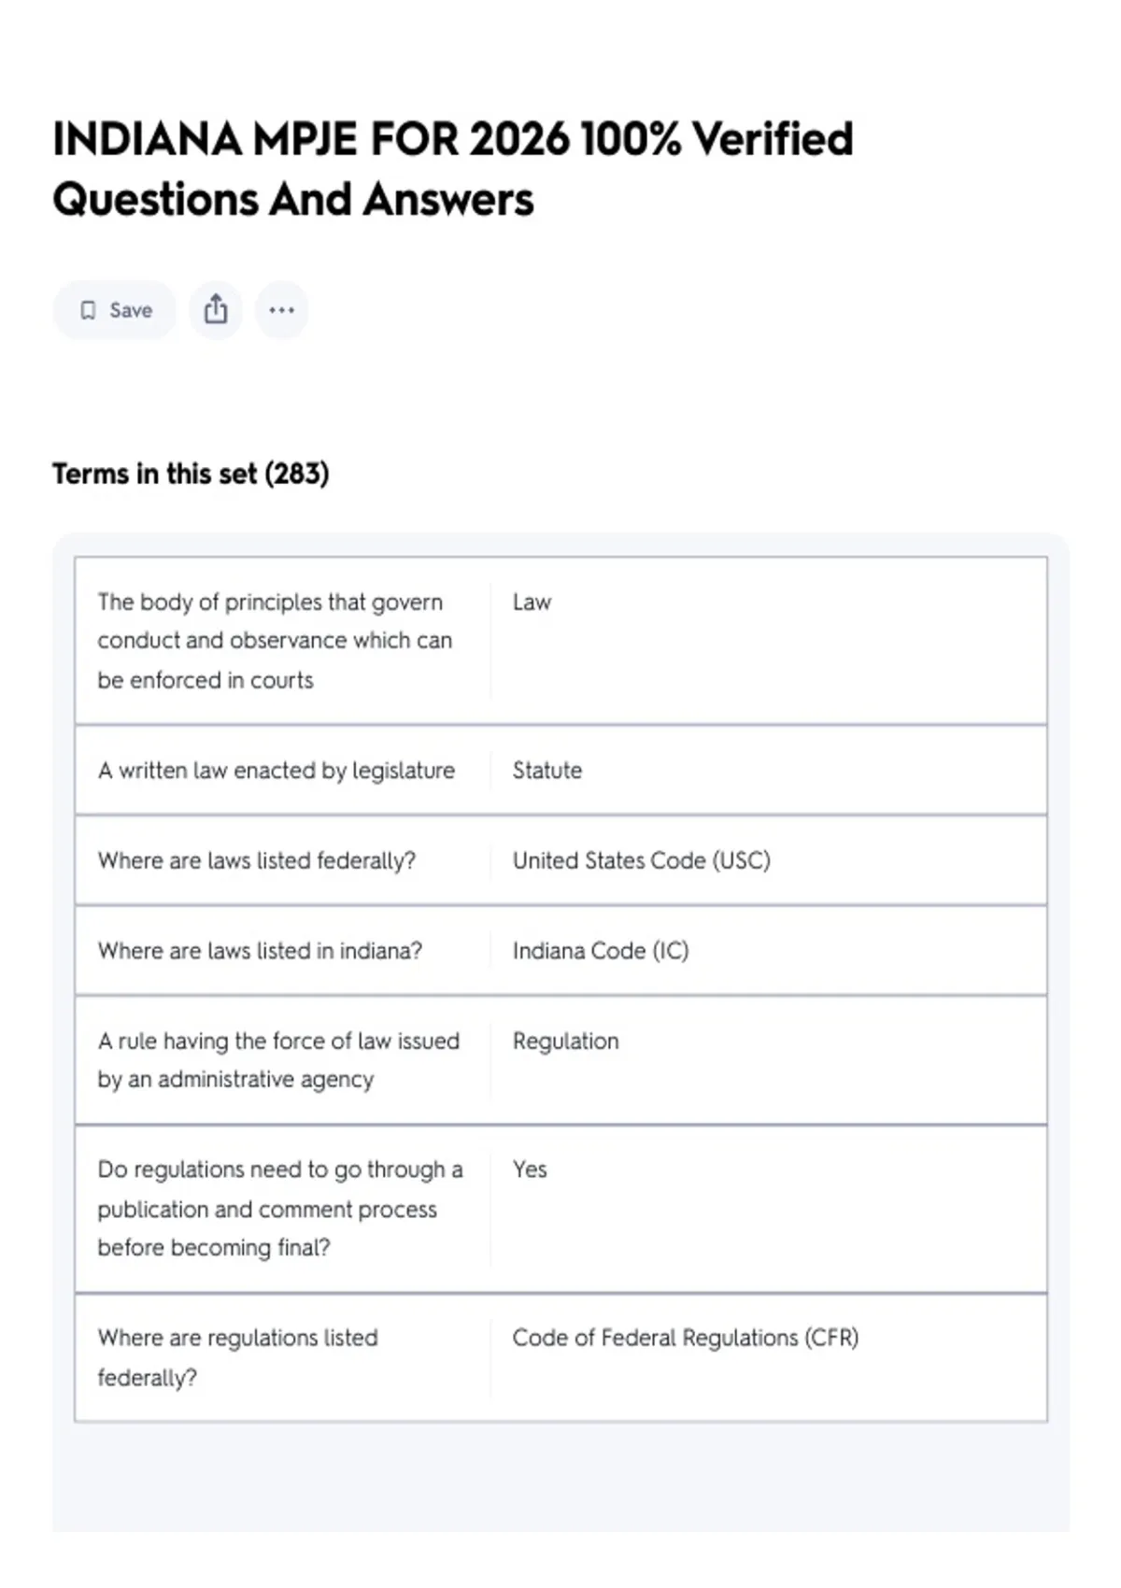The width and height of the screenshot is (1121, 1588).
Task: Click the 'Regulation' definition
Action: 565,1042
